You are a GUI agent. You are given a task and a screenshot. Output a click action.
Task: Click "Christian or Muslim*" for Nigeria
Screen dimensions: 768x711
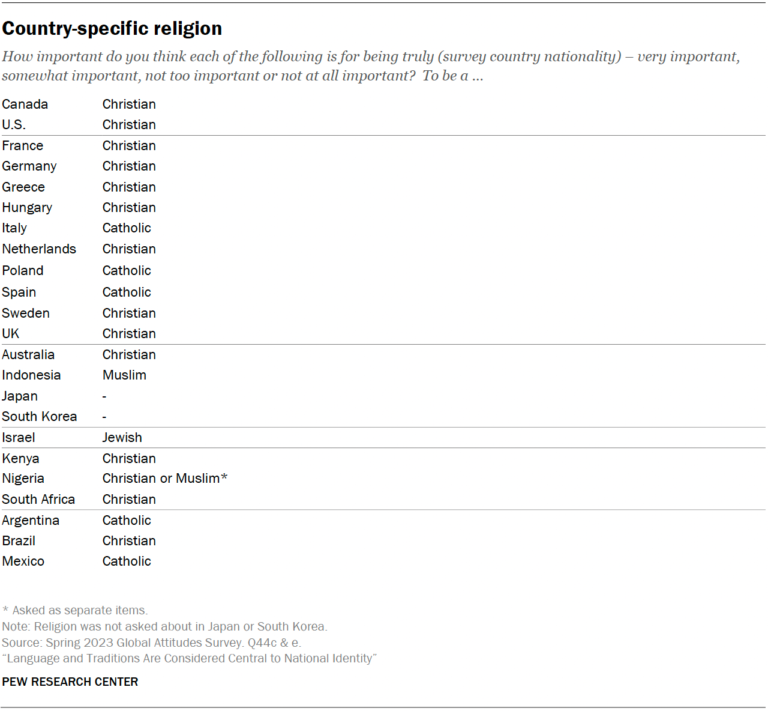[165, 479]
